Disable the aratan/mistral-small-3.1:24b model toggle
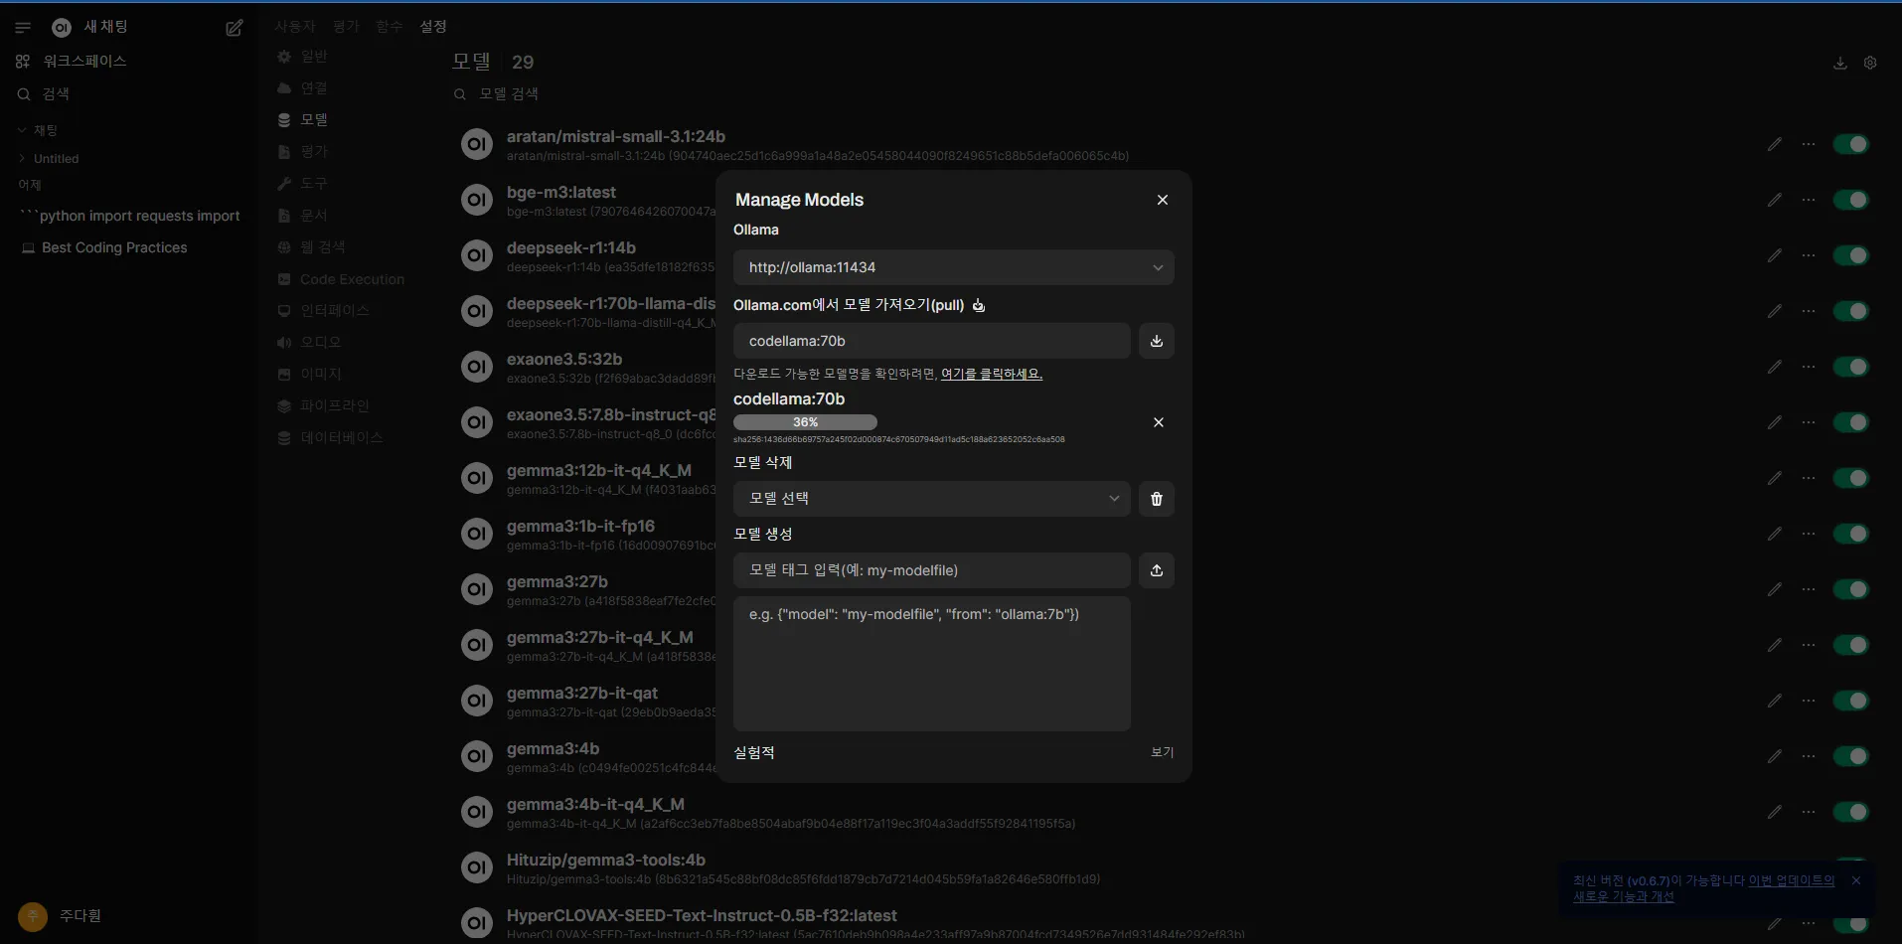This screenshot has height=944, width=1902. 1850,144
